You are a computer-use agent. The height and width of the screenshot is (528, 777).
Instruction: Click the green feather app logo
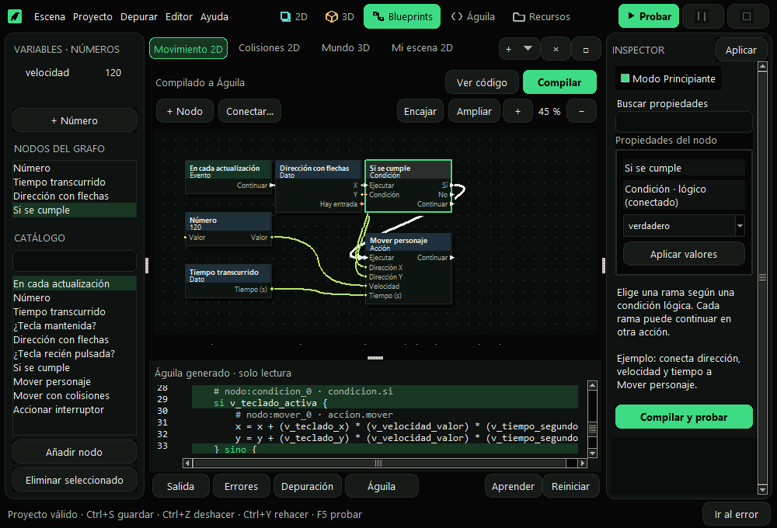pos(16,16)
